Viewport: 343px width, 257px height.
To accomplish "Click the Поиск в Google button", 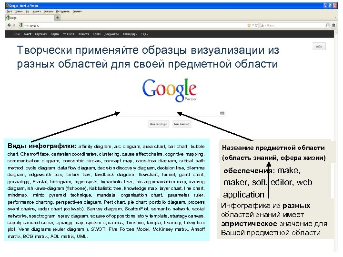I will tap(158, 124).
